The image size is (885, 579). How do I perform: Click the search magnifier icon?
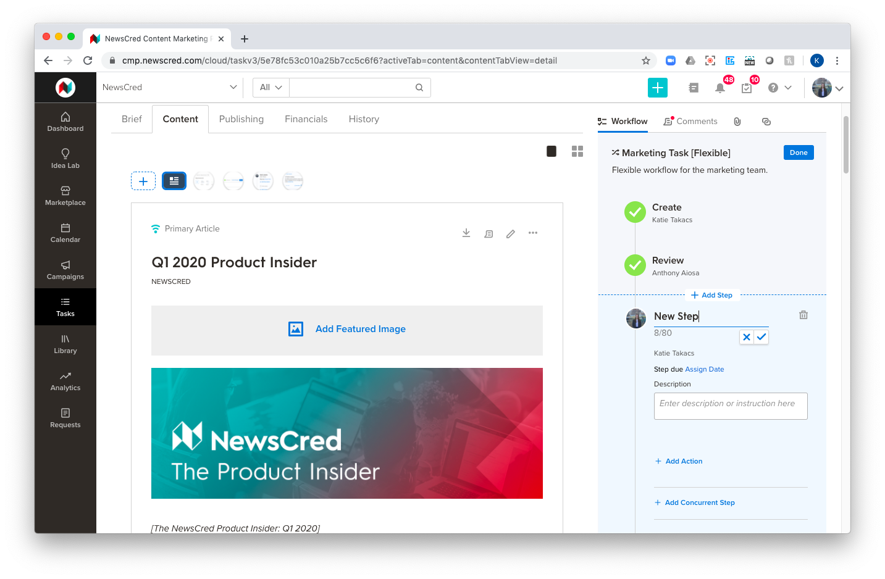tap(419, 88)
